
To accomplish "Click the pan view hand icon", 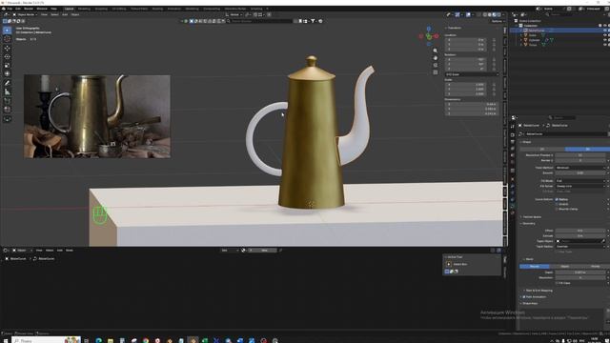I will (x=435, y=58).
